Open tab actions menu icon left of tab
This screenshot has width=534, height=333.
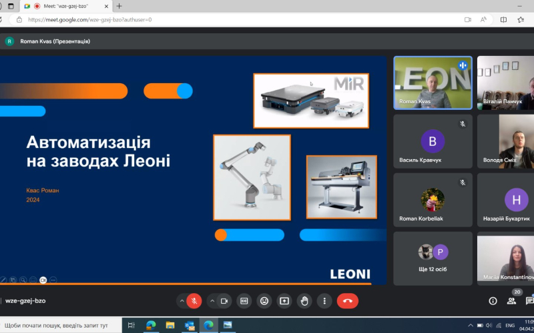click(x=11, y=6)
